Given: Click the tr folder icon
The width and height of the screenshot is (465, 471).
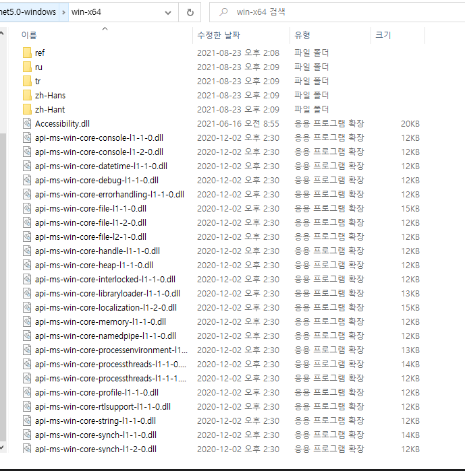Looking at the screenshot, I should [x=27, y=81].
